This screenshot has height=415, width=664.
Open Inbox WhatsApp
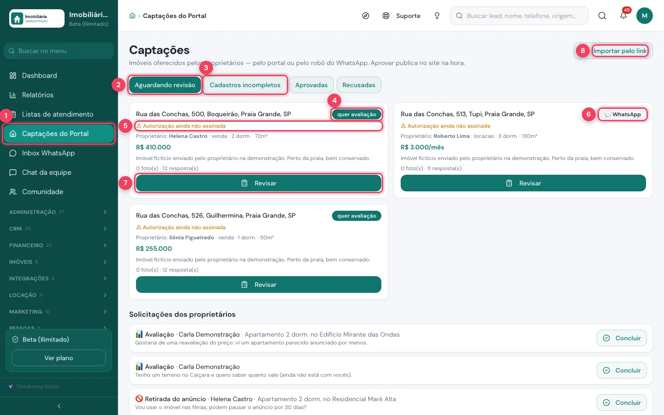[59, 153]
